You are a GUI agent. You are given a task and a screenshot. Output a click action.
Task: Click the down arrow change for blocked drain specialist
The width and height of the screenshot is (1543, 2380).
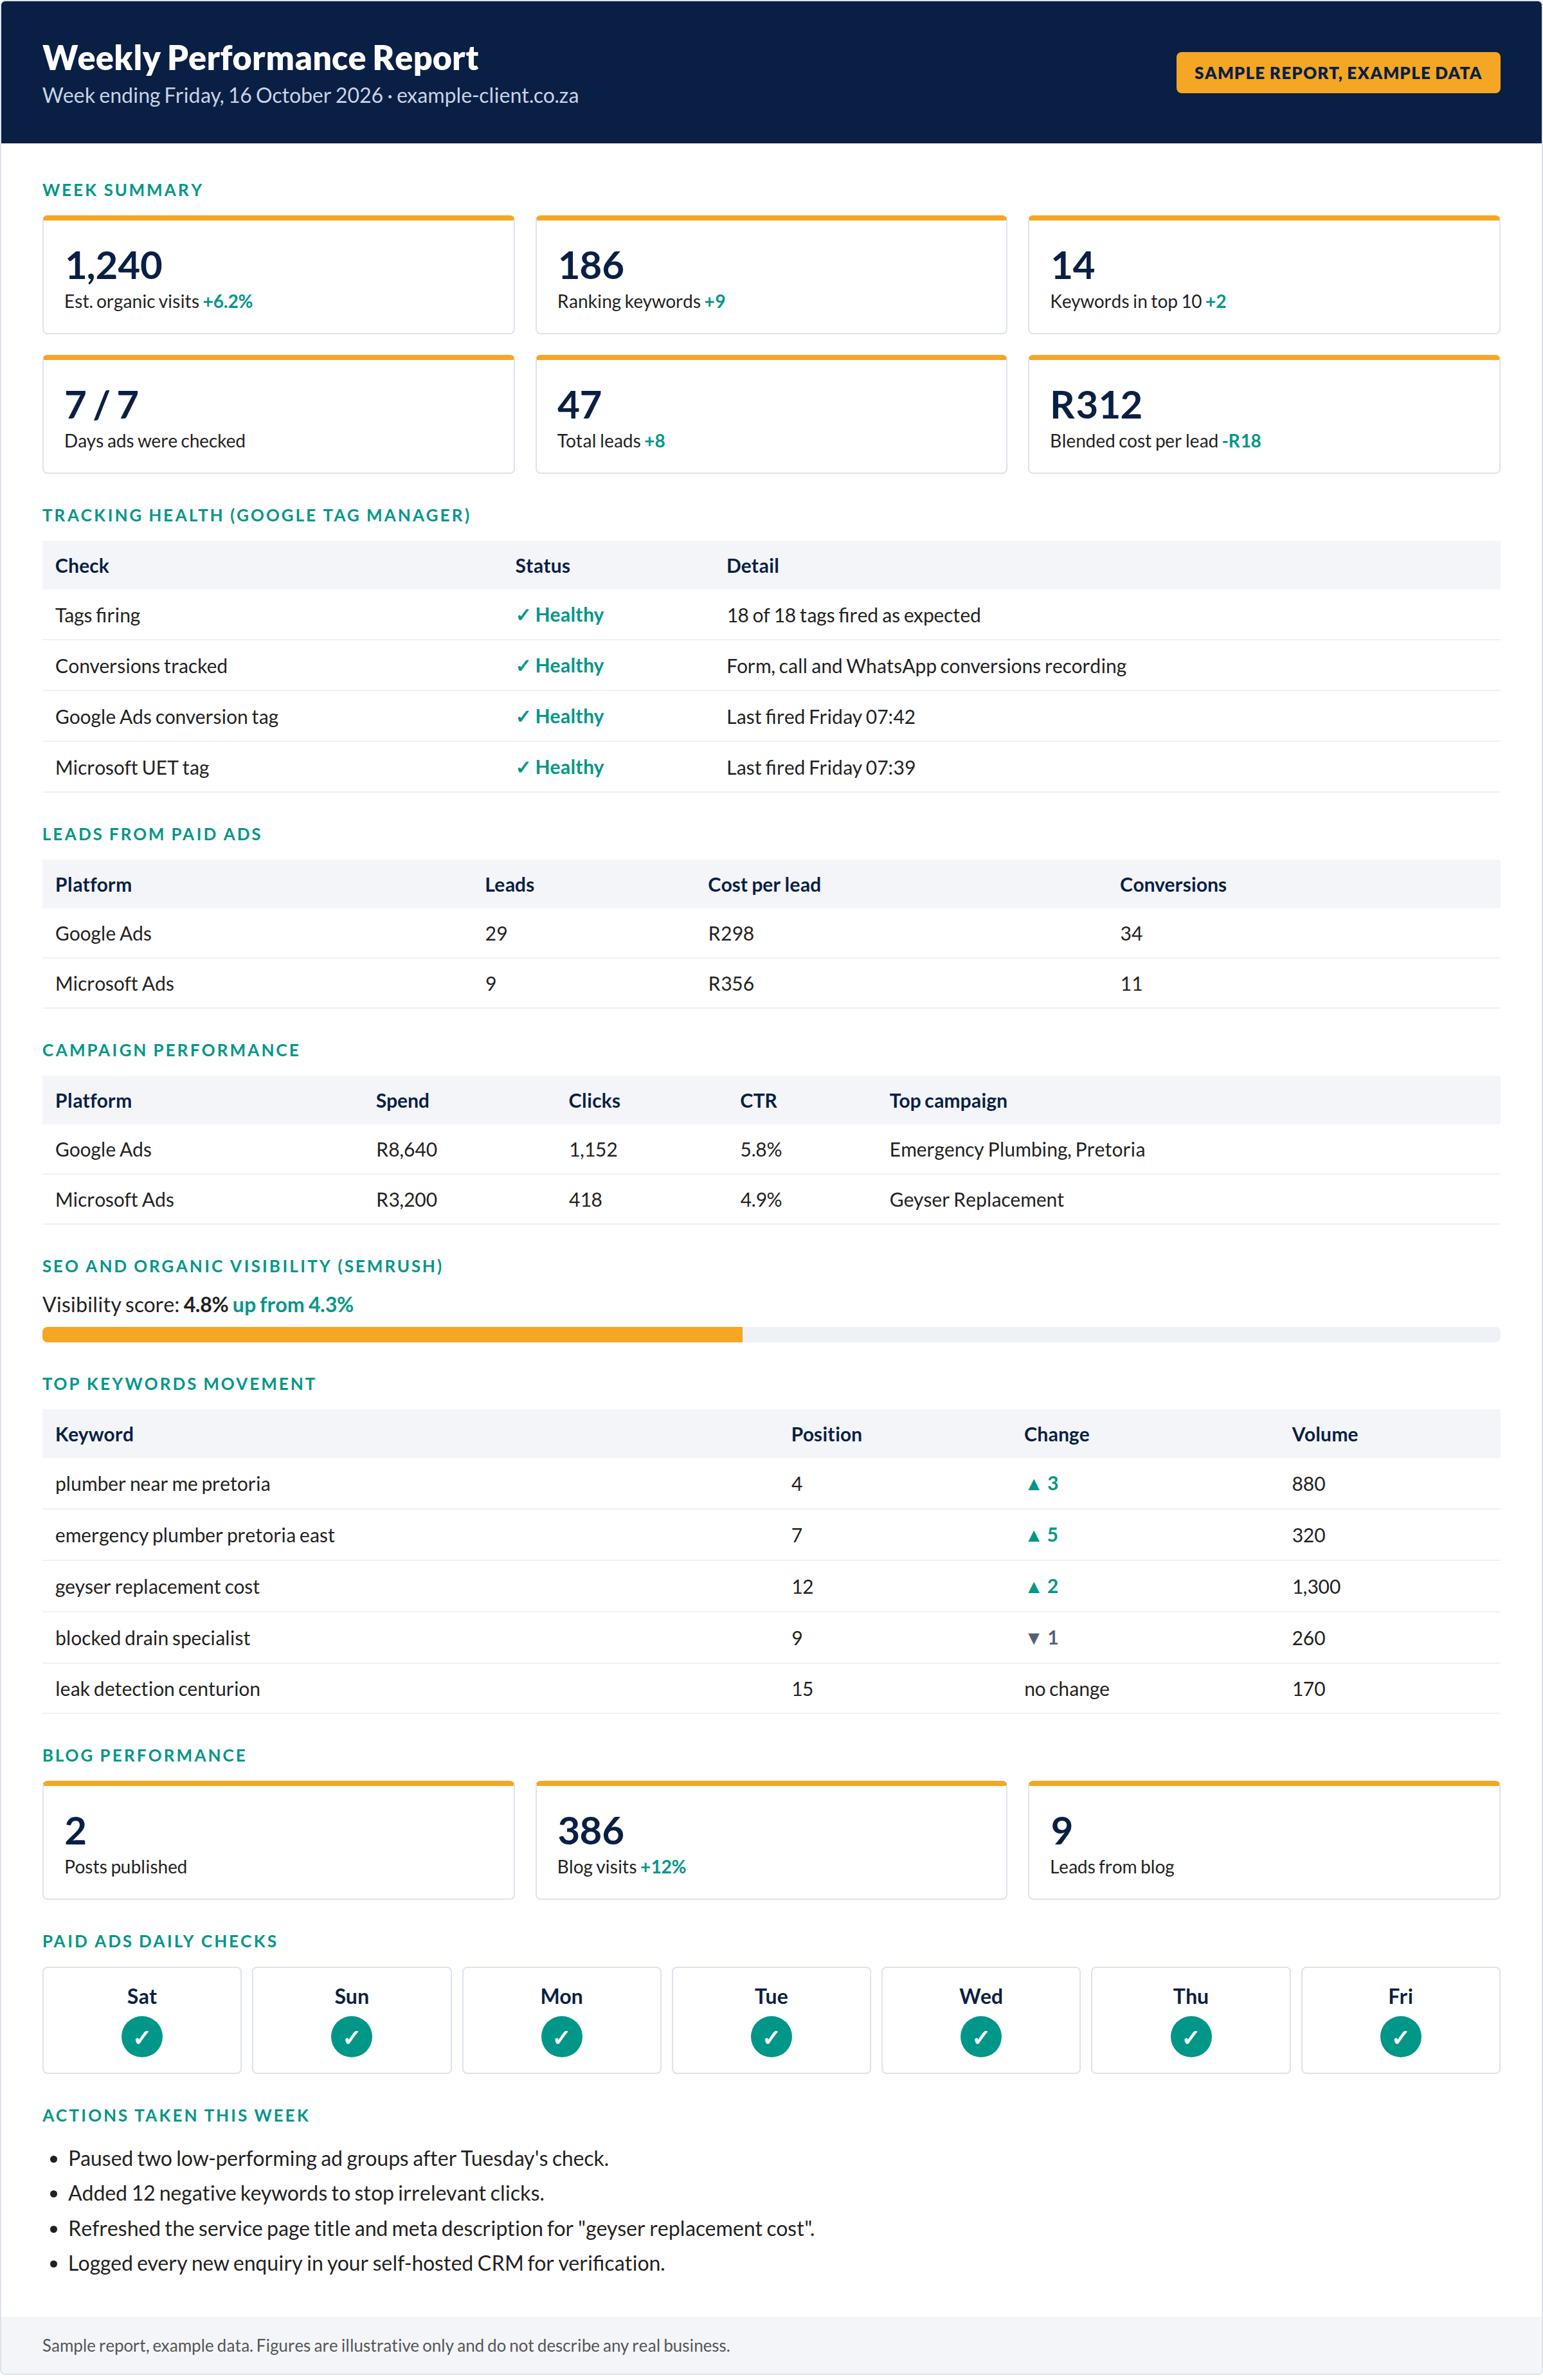point(1042,1638)
